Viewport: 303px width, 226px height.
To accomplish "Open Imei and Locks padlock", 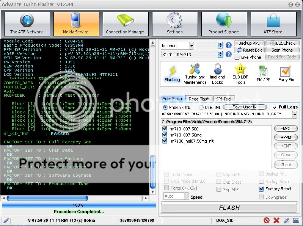I will (x=218, y=74).
